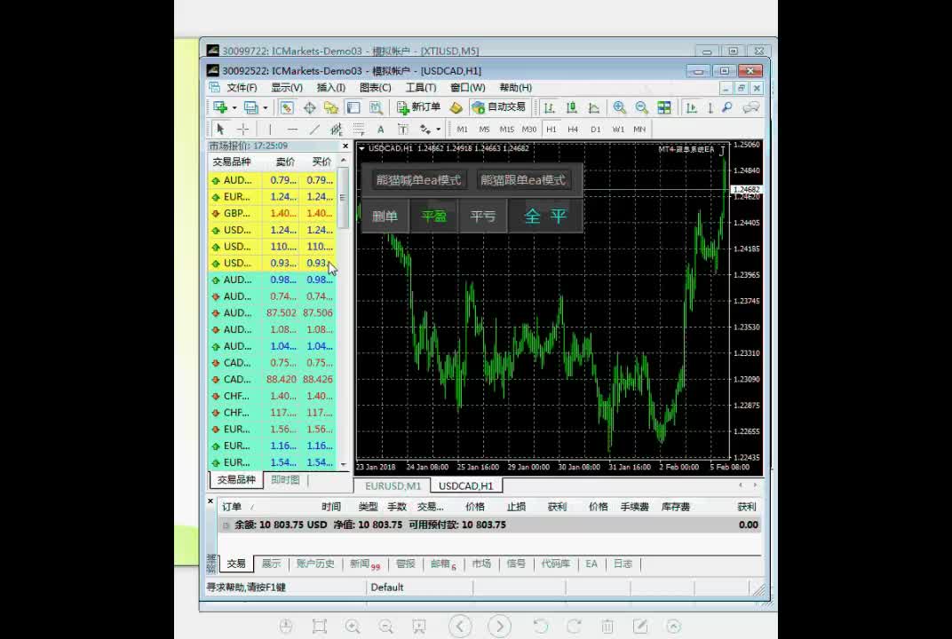This screenshot has height=639, width=952.
Task: Toggle chart shift icon
Action: click(710, 107)
